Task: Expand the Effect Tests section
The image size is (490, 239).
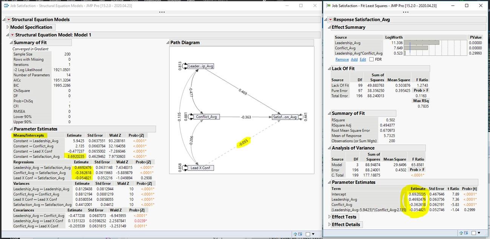Action: pos(329,217)
